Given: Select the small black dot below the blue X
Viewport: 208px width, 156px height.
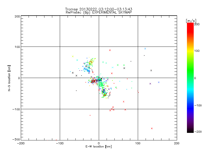Looking at the screenshot, I should [x=144, y=55].
